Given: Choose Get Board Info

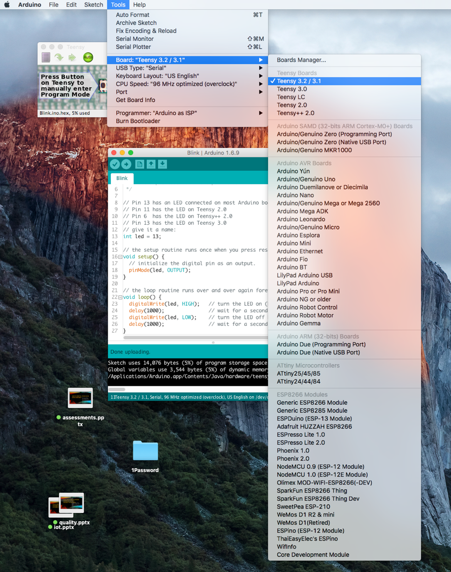Looking at the screenshot, I should [187, 100].
